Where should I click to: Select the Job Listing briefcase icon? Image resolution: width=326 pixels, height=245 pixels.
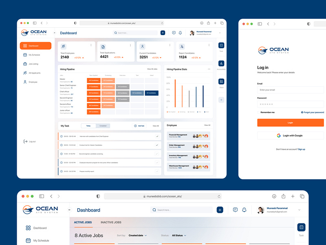coord(24,64)
